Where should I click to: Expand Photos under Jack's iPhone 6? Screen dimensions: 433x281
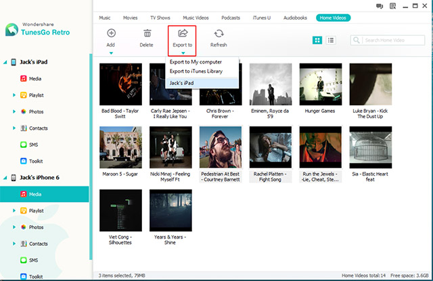(x=14, y=227)
